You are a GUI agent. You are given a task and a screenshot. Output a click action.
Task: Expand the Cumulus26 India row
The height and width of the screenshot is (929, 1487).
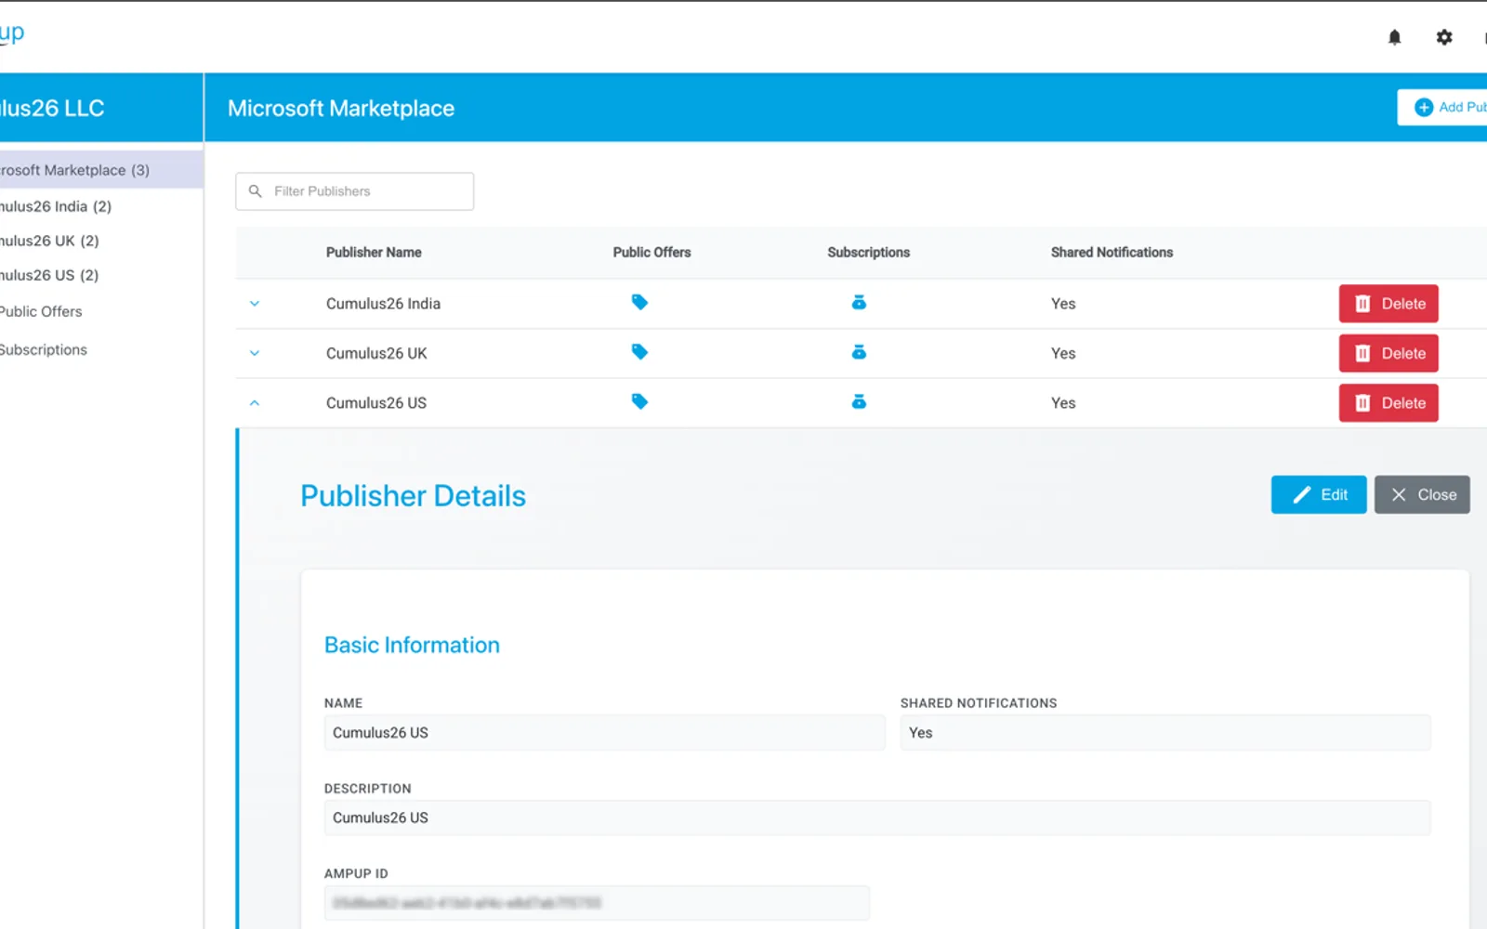[x=255, y=304]
